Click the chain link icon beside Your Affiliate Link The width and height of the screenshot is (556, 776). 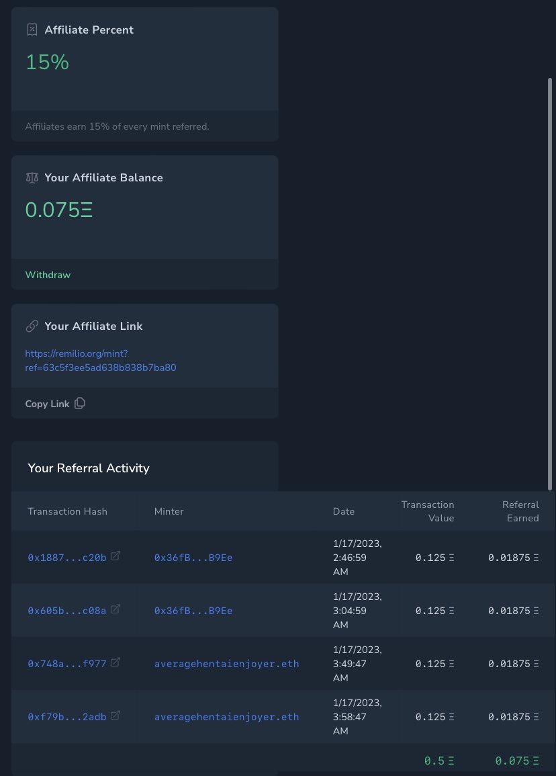coord(32,326)
